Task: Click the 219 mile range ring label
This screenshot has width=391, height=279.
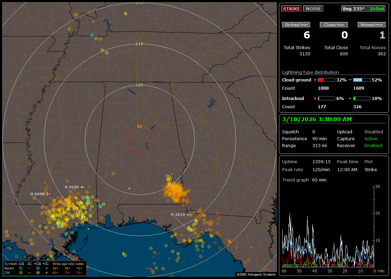Action: [x=139, y=44]
